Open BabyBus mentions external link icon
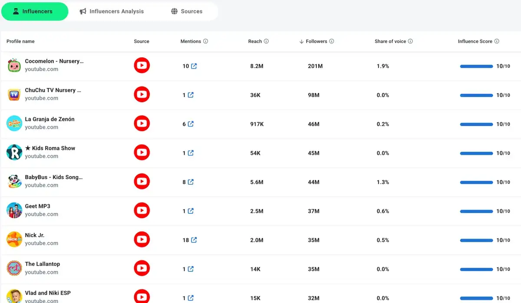 pyautogui.click(x=191, y=182)
